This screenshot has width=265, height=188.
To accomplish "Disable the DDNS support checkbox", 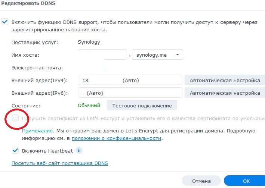I will [x=5, y=22].
